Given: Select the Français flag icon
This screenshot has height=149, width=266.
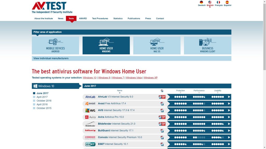Looking at the screenshot, I should (x=219, y=2).
